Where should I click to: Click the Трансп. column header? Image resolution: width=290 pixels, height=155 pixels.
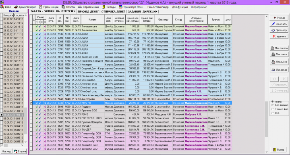coord(216,19)
